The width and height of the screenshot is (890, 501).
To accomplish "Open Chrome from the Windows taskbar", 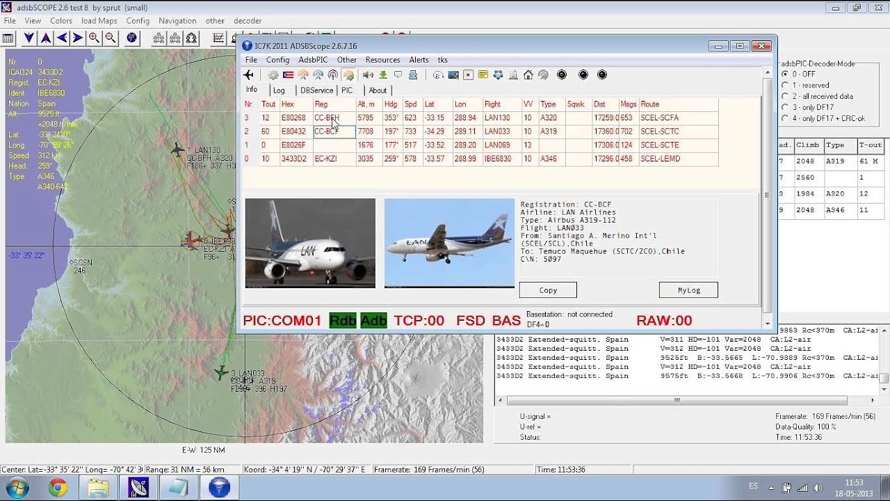I will (x=58, y=488).
